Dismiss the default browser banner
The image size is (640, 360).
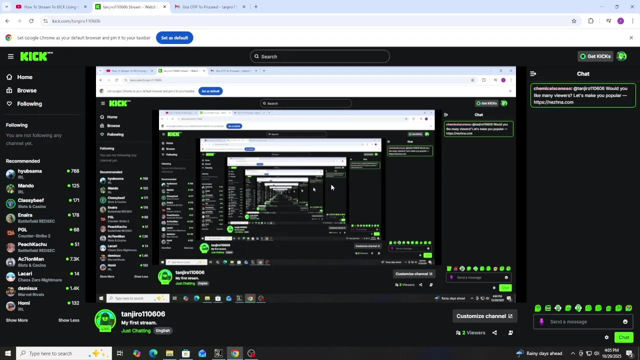tap(631, 38)
